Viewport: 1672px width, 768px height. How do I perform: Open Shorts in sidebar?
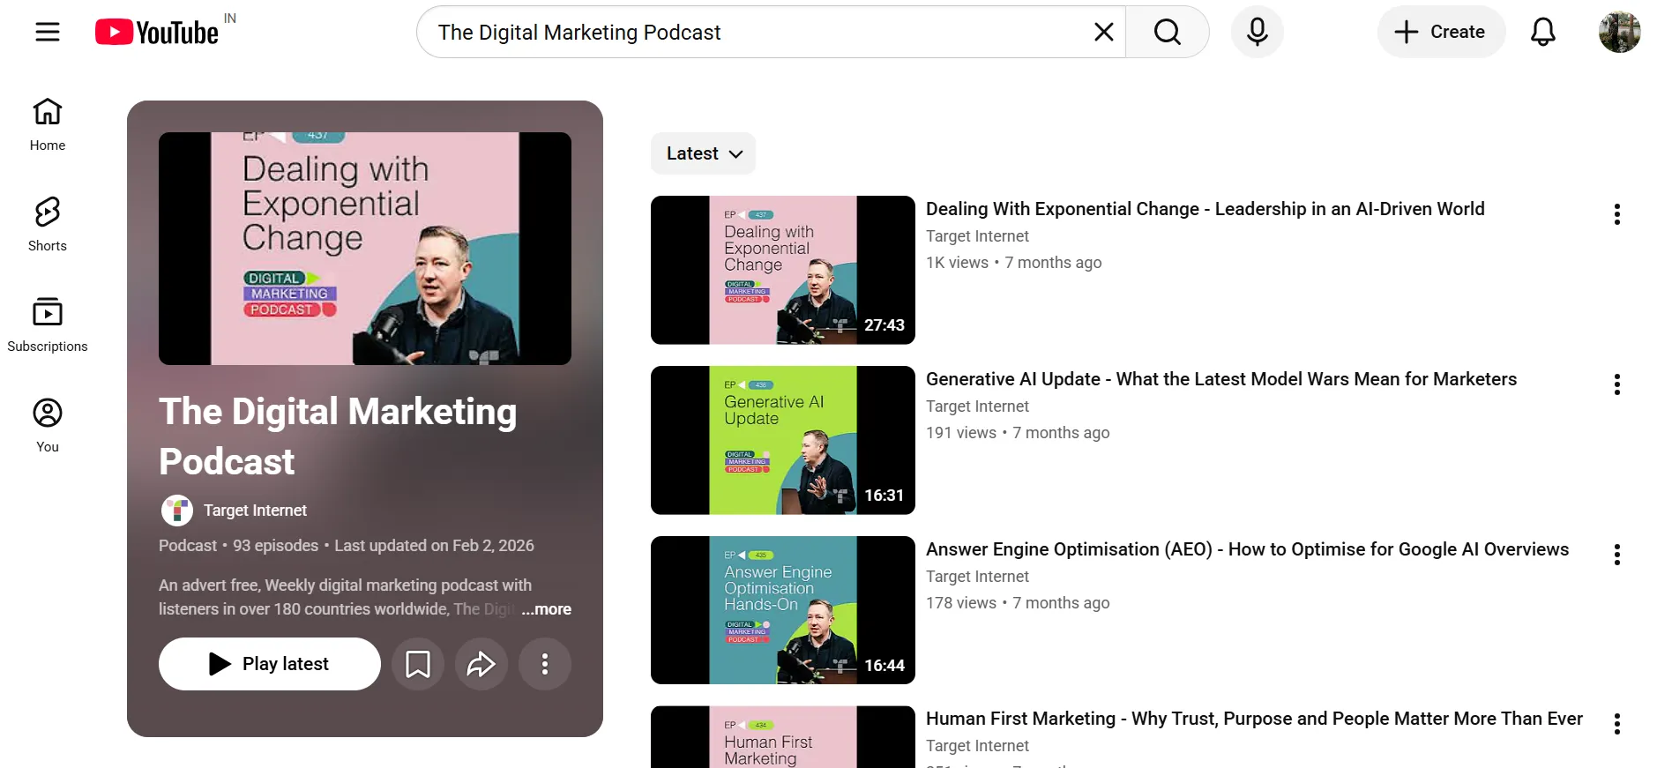48,225
